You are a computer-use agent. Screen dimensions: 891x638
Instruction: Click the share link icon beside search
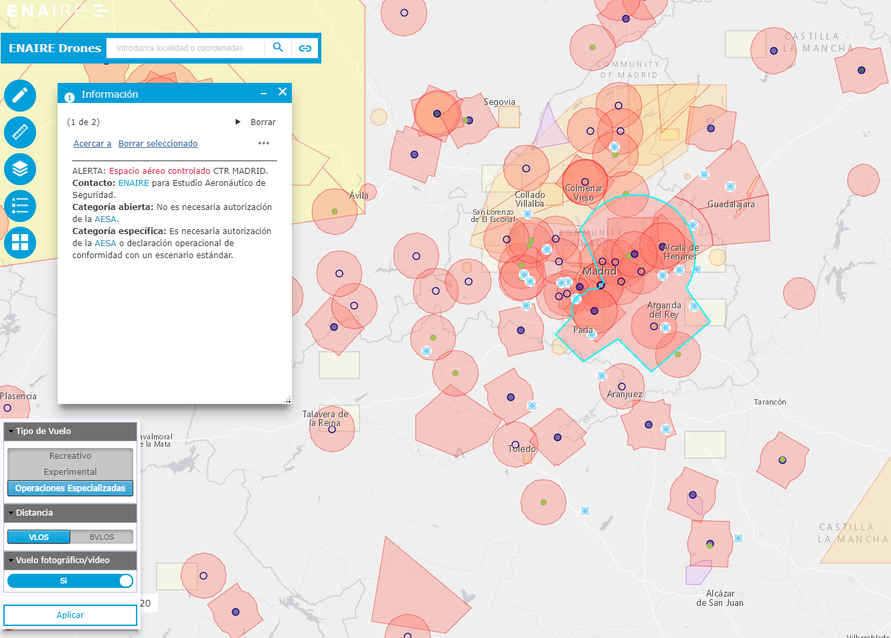[305, 47]
